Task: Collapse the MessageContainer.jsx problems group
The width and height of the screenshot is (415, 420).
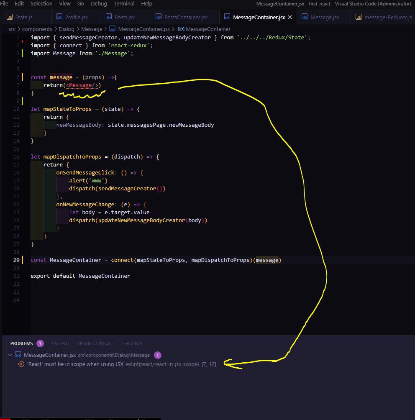Action: [x=10, y=355]
